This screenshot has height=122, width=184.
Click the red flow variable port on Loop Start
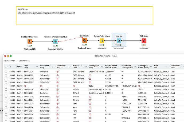point(58,41)
